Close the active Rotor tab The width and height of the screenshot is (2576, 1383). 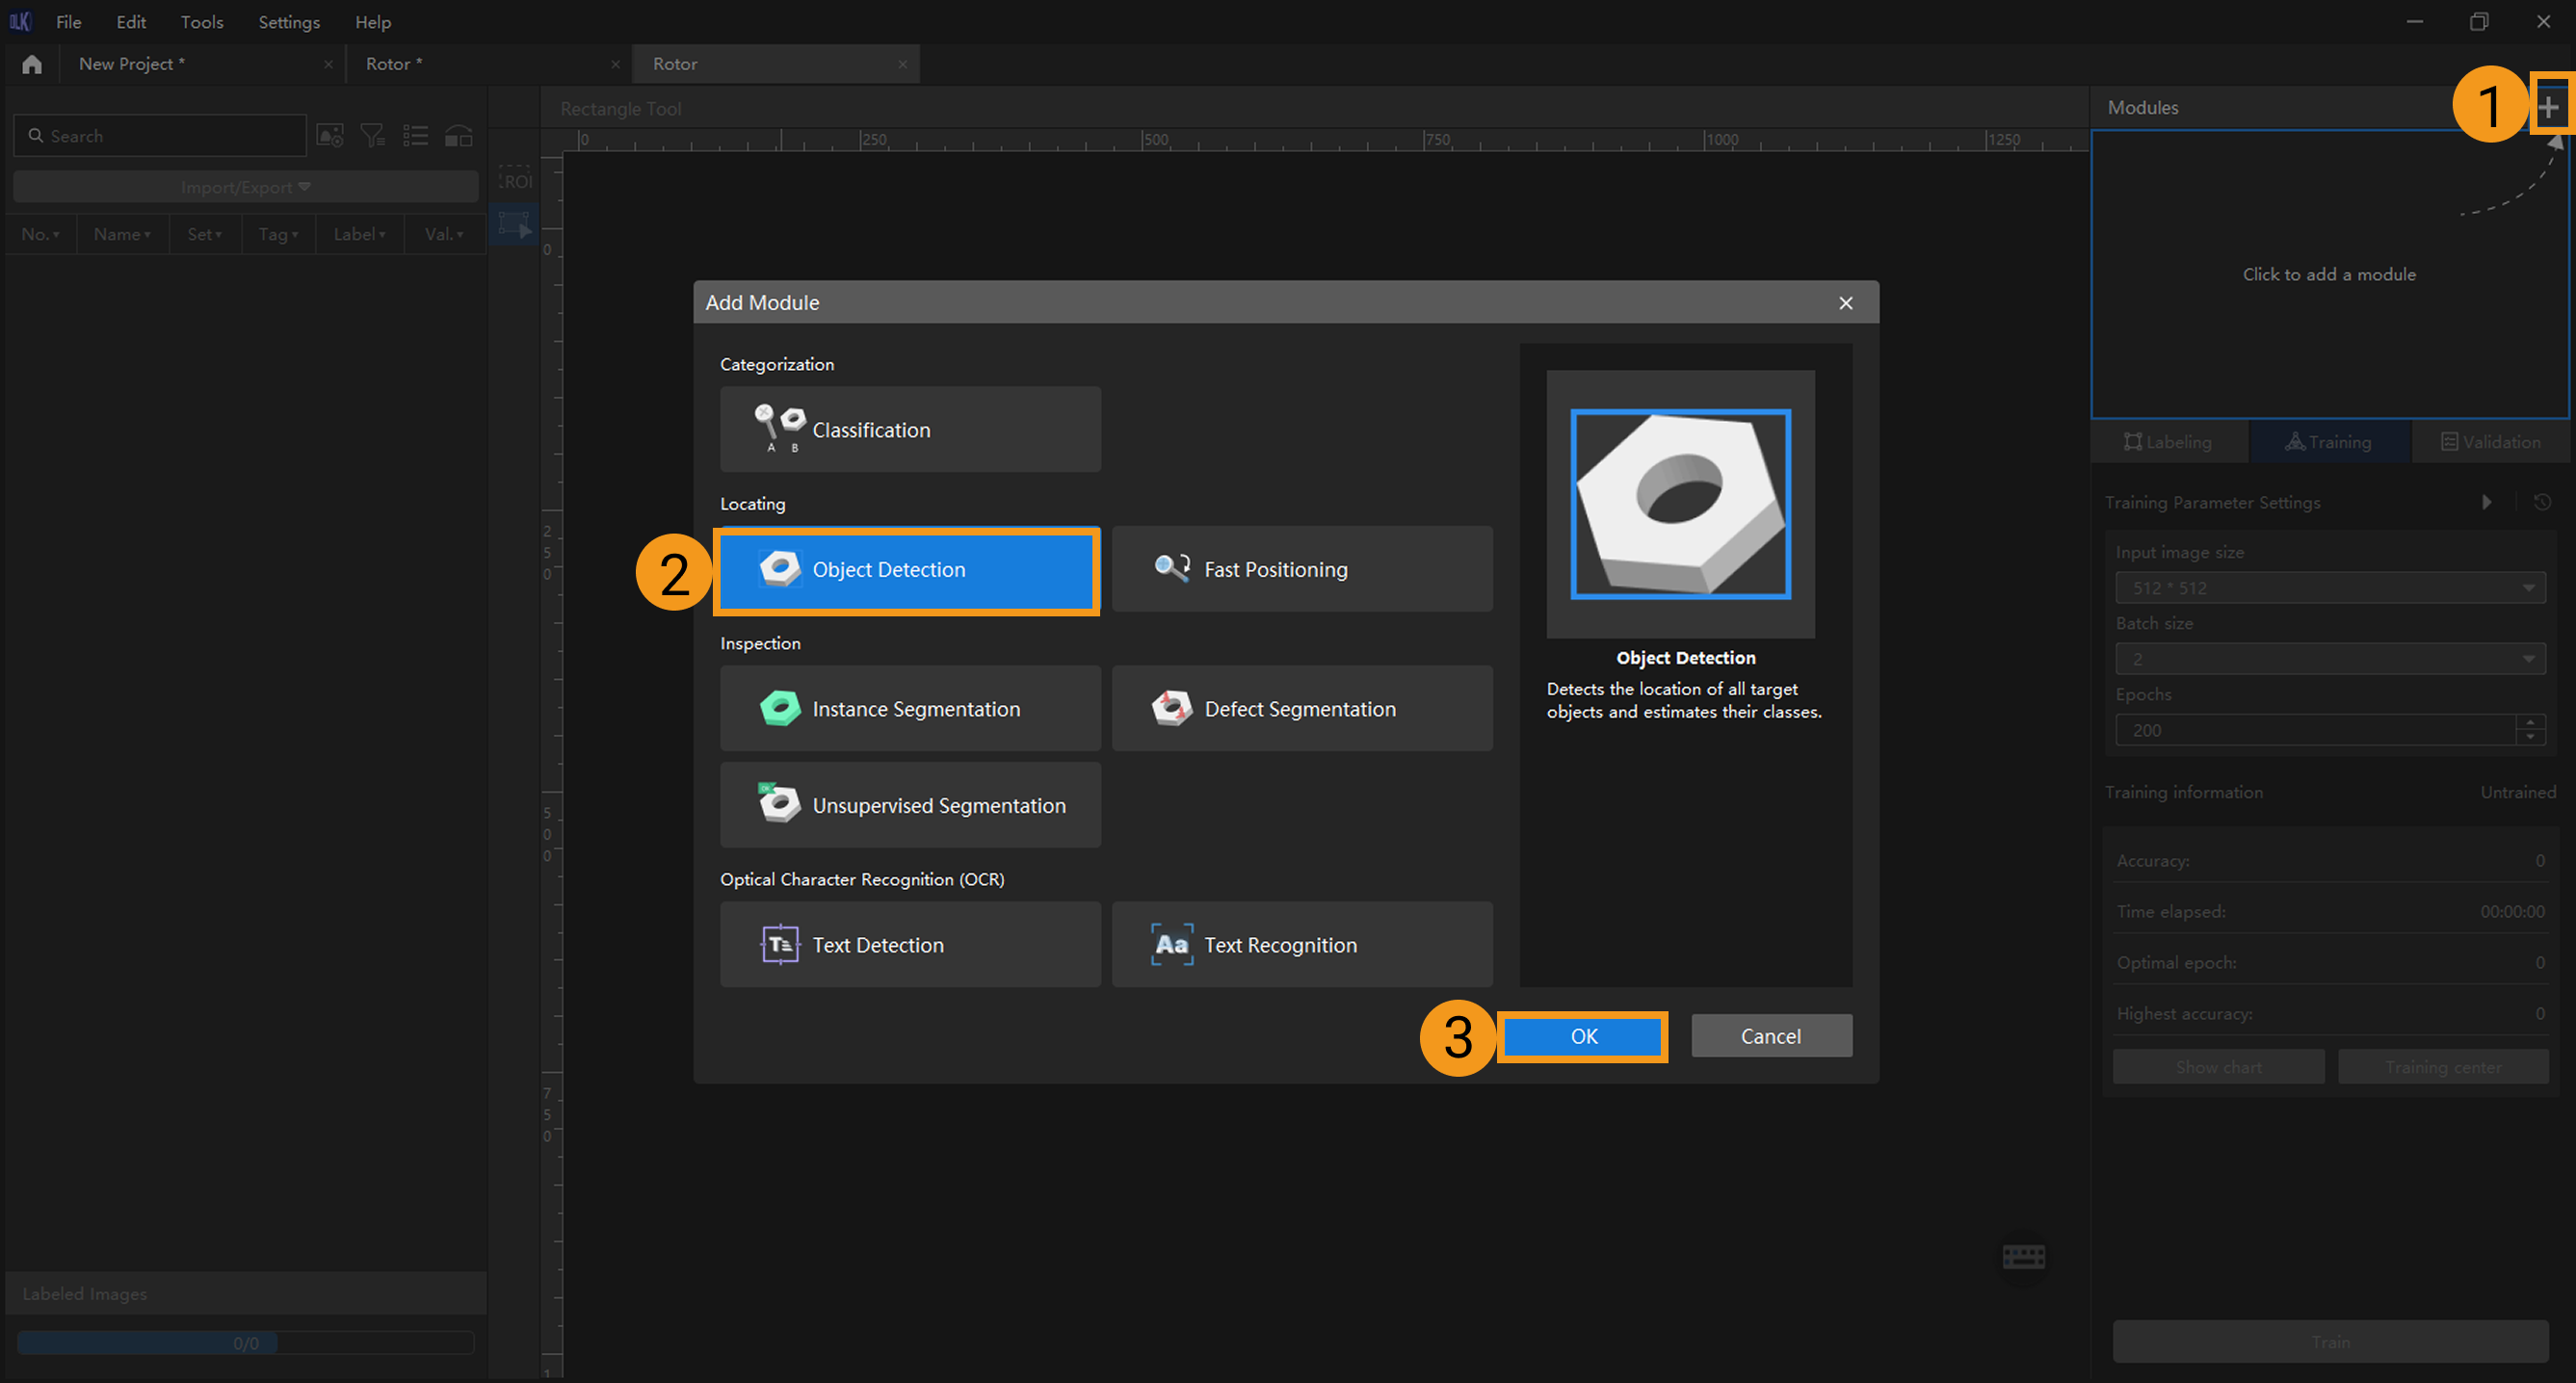(x=902, y=64)
